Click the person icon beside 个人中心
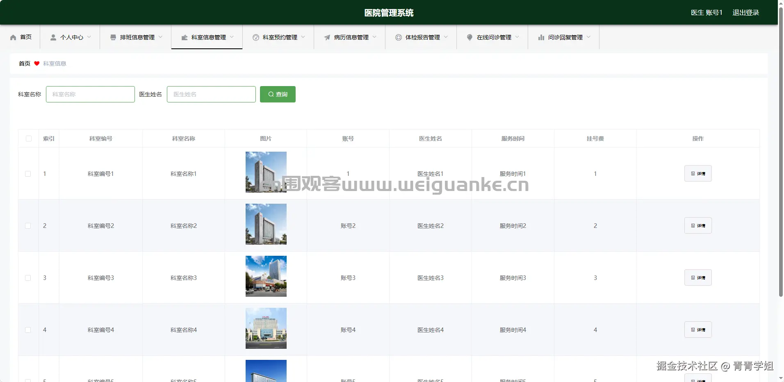This screenshot has height=382, width=784. click(53, 37)
